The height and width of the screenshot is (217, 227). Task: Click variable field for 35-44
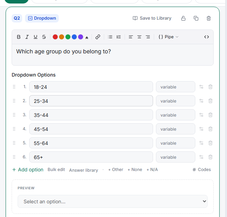point(176,115)
